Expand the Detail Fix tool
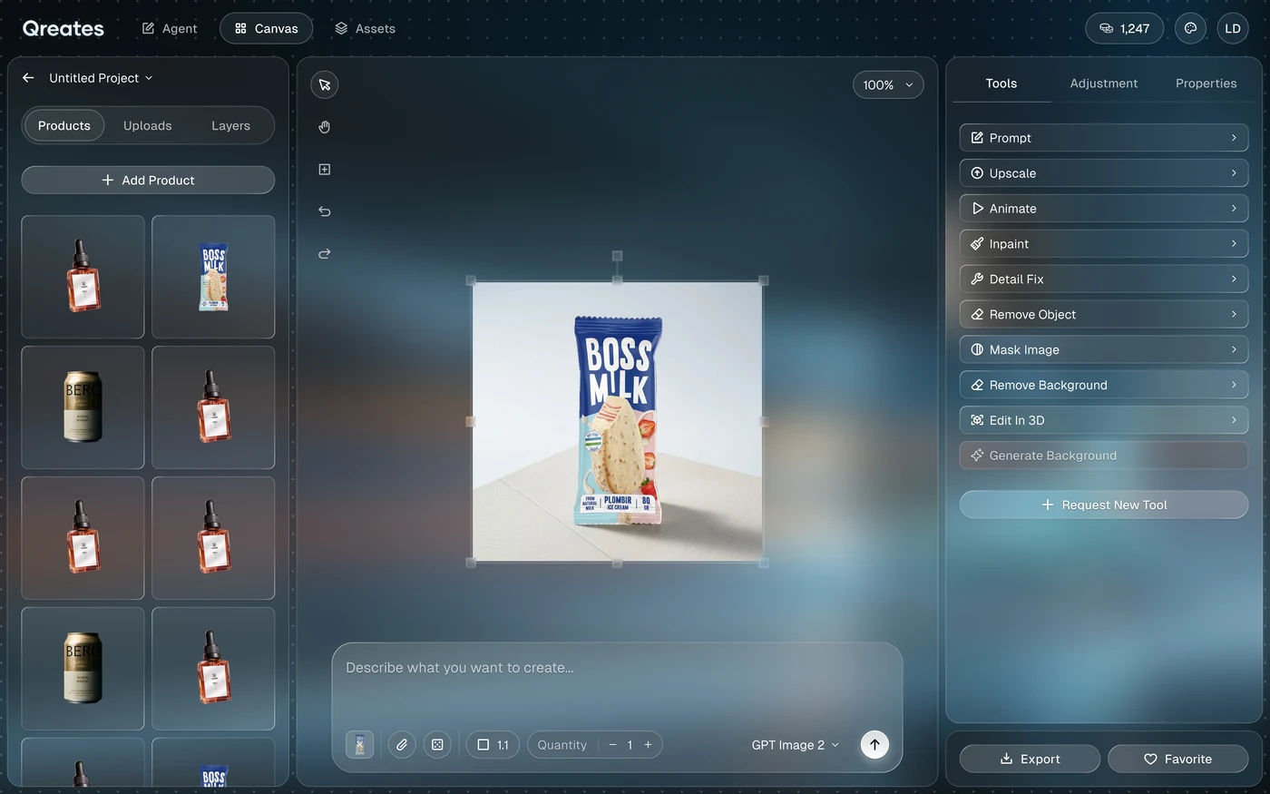1270x794 pixels. tap(1104, 279)
